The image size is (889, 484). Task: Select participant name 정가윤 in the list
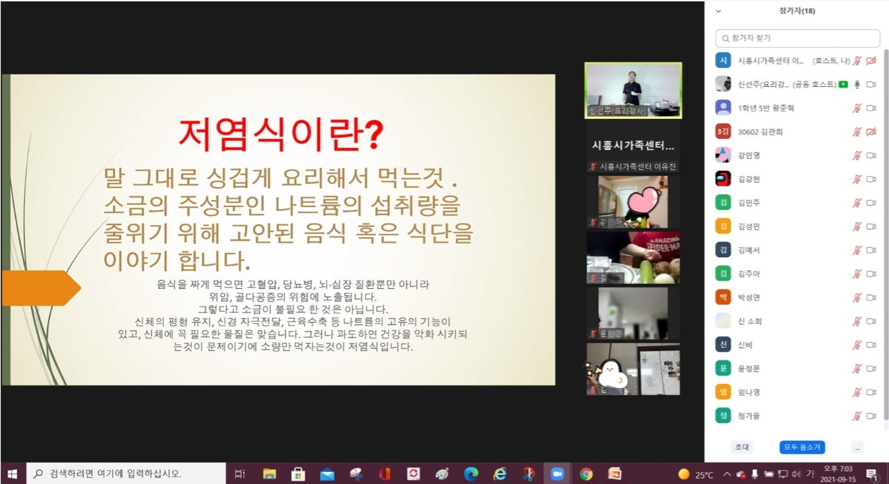tap(750, 416)
